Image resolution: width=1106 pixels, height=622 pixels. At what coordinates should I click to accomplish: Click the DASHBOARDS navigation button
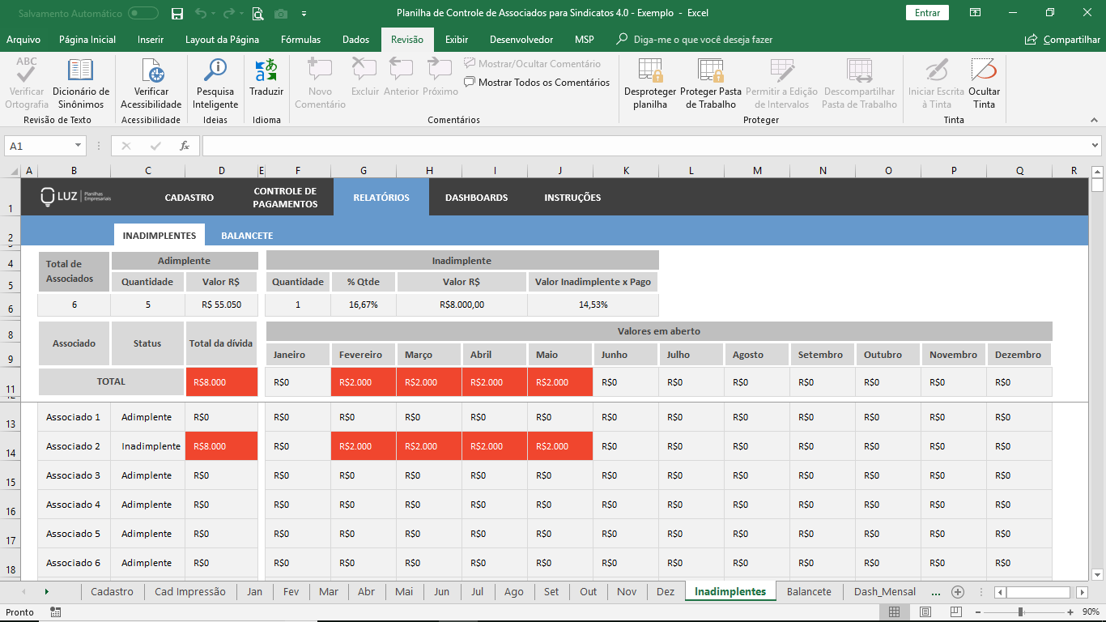click(x=476, y=198)
